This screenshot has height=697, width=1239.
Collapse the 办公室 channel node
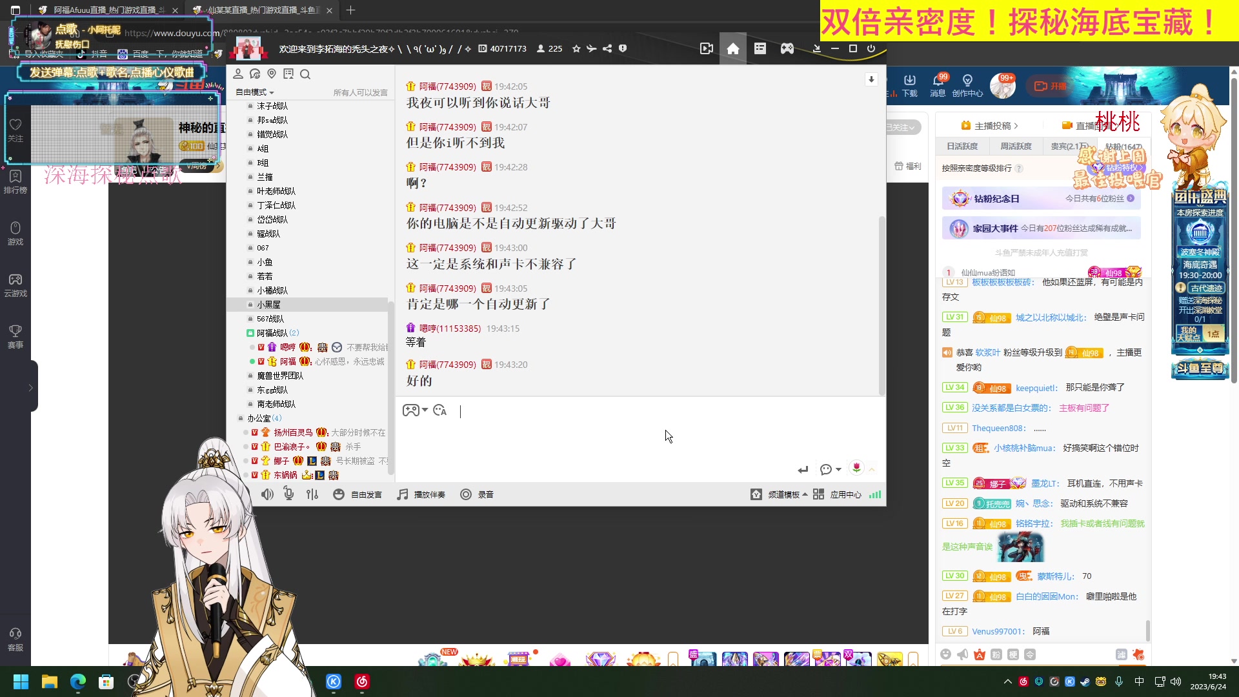tap(241, 418)
